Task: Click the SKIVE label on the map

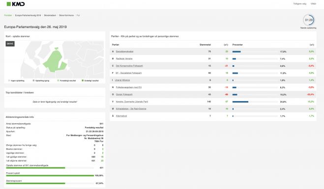Action: pos(10,44)
